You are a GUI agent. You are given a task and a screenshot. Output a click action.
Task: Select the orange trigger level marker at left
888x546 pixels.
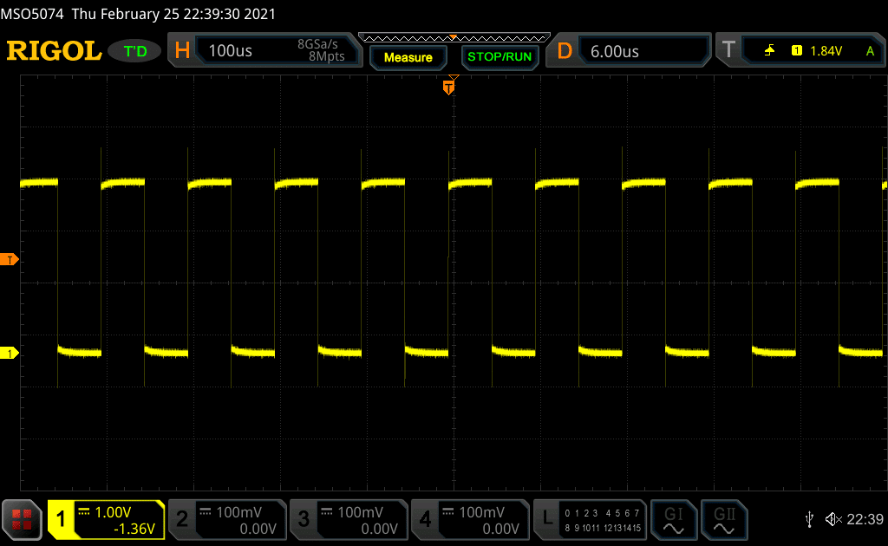coord(9,260)
